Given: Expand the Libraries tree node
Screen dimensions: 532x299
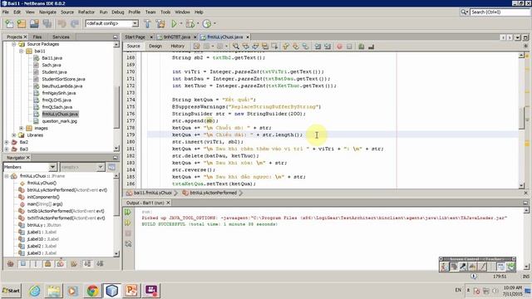Looking at the screenshot, I should pyautogui.click(x=14, y=135).
